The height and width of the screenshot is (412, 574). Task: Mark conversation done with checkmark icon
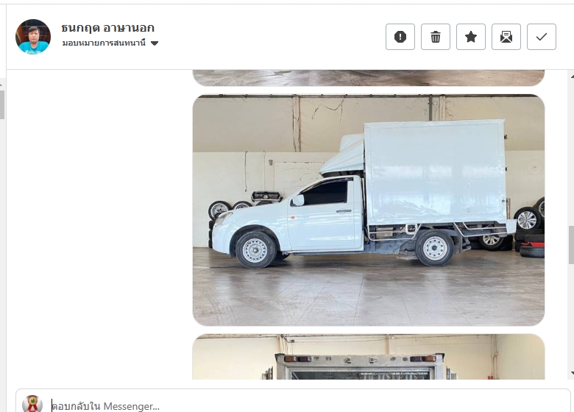542,37
